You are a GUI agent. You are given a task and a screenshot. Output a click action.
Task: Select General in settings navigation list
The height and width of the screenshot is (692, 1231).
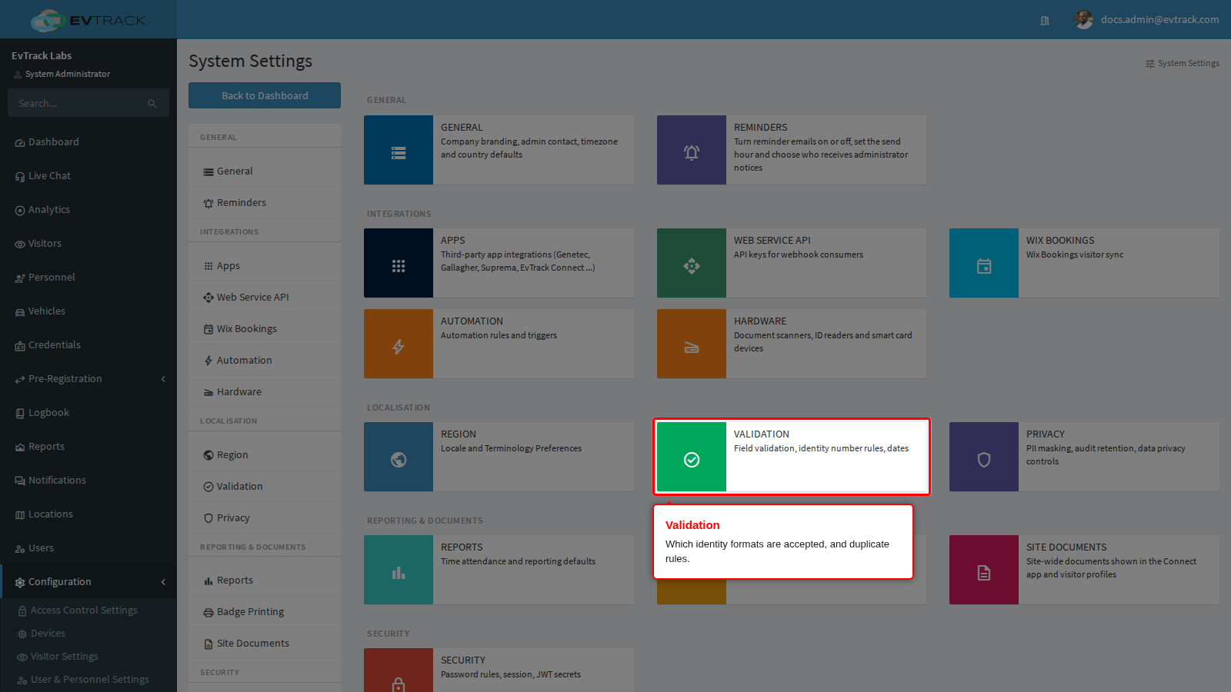pos(265,171)
